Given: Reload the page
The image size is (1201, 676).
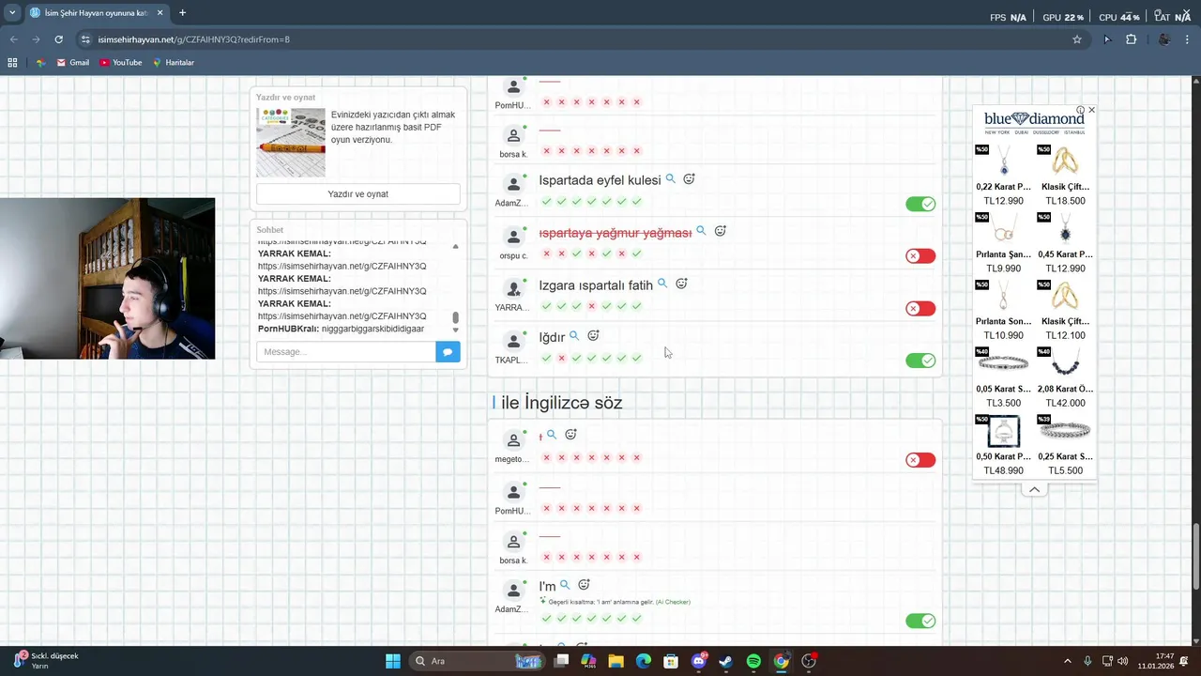Looking at the screenshot, I should [59, 39].
